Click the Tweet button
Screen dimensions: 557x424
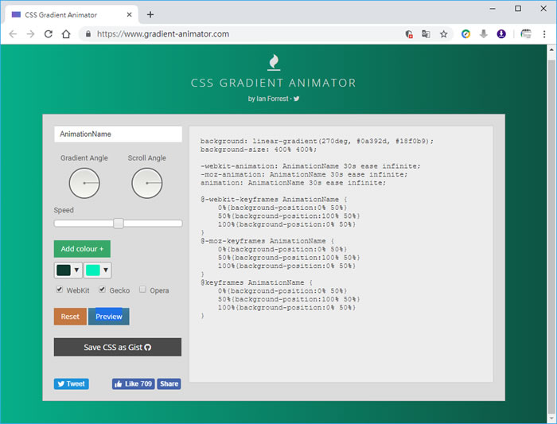[x=72, y=384]
